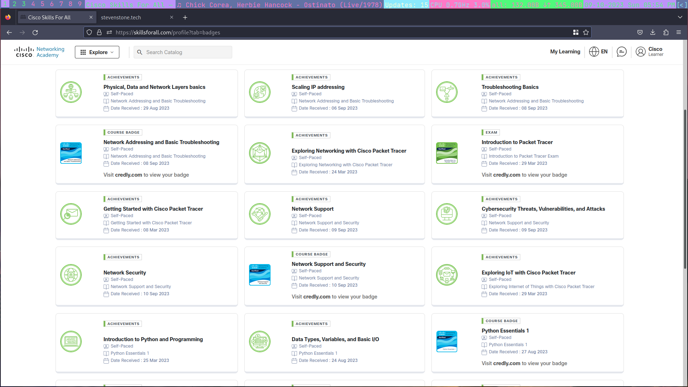Open credly.com link under Python Essentials 1
Screen dimensions: 688x387
(506, 363)
